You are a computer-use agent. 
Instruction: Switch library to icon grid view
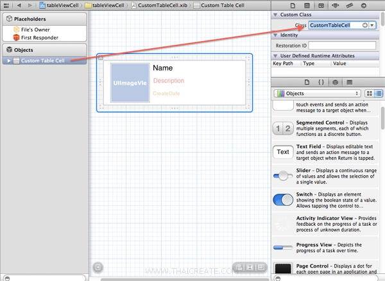pyautogui.click(x=370, y=93)
